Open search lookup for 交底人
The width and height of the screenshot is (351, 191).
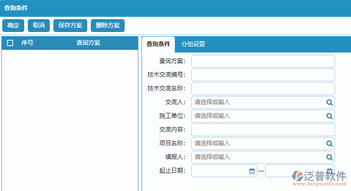329,102
